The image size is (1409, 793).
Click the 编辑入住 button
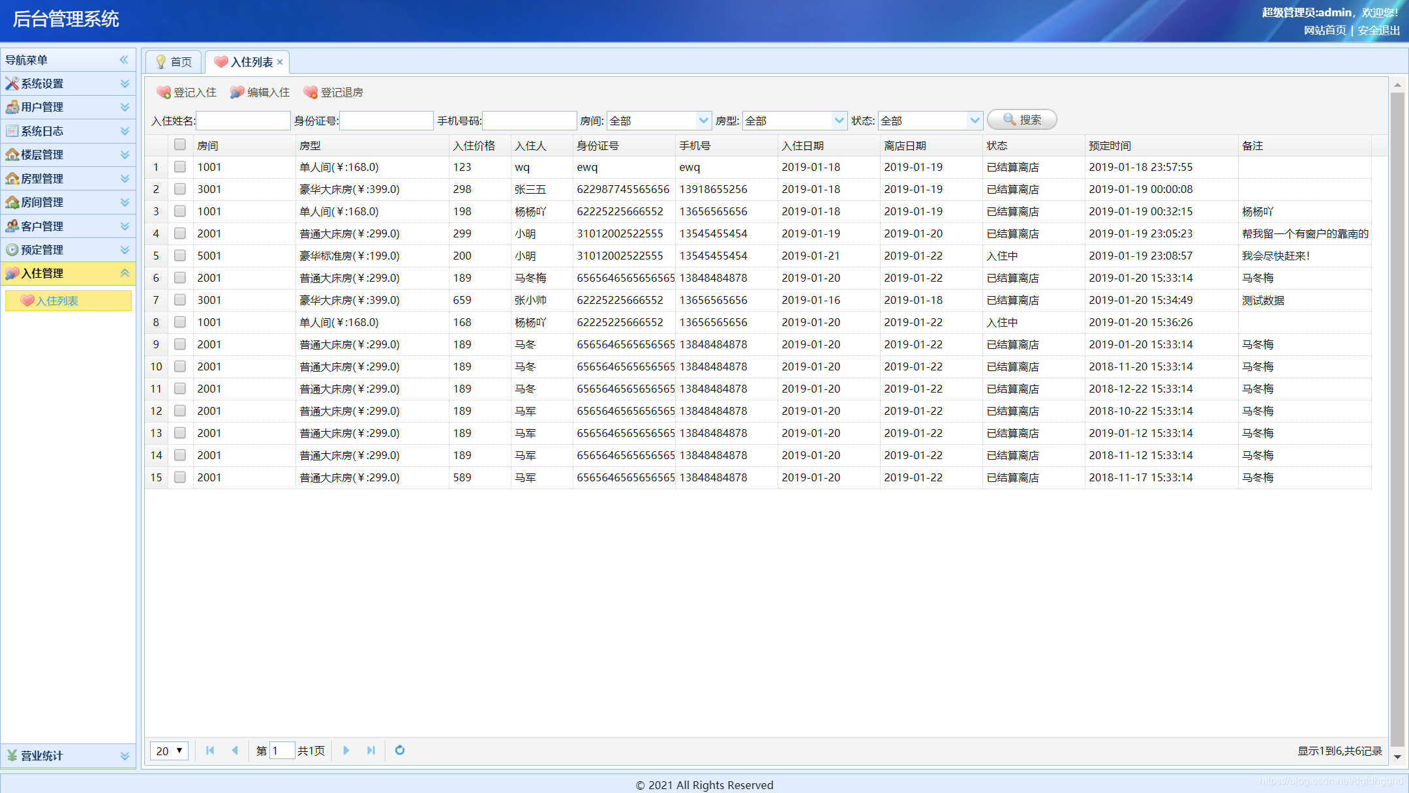point(260,92)
